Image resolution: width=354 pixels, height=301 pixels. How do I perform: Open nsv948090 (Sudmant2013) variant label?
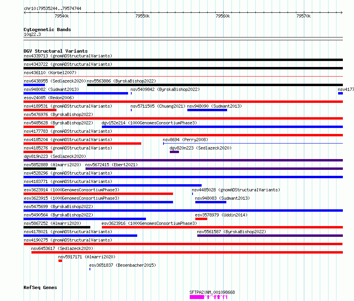214,106
